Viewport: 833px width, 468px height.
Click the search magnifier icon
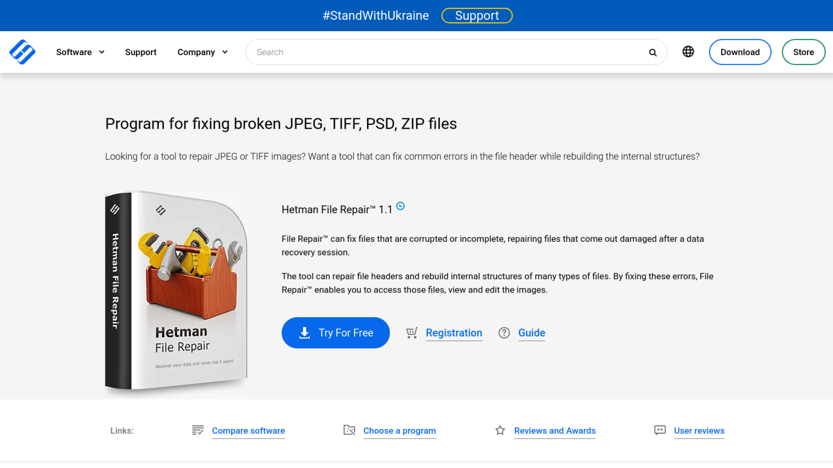pyautogui.click(x=653, y=52)
